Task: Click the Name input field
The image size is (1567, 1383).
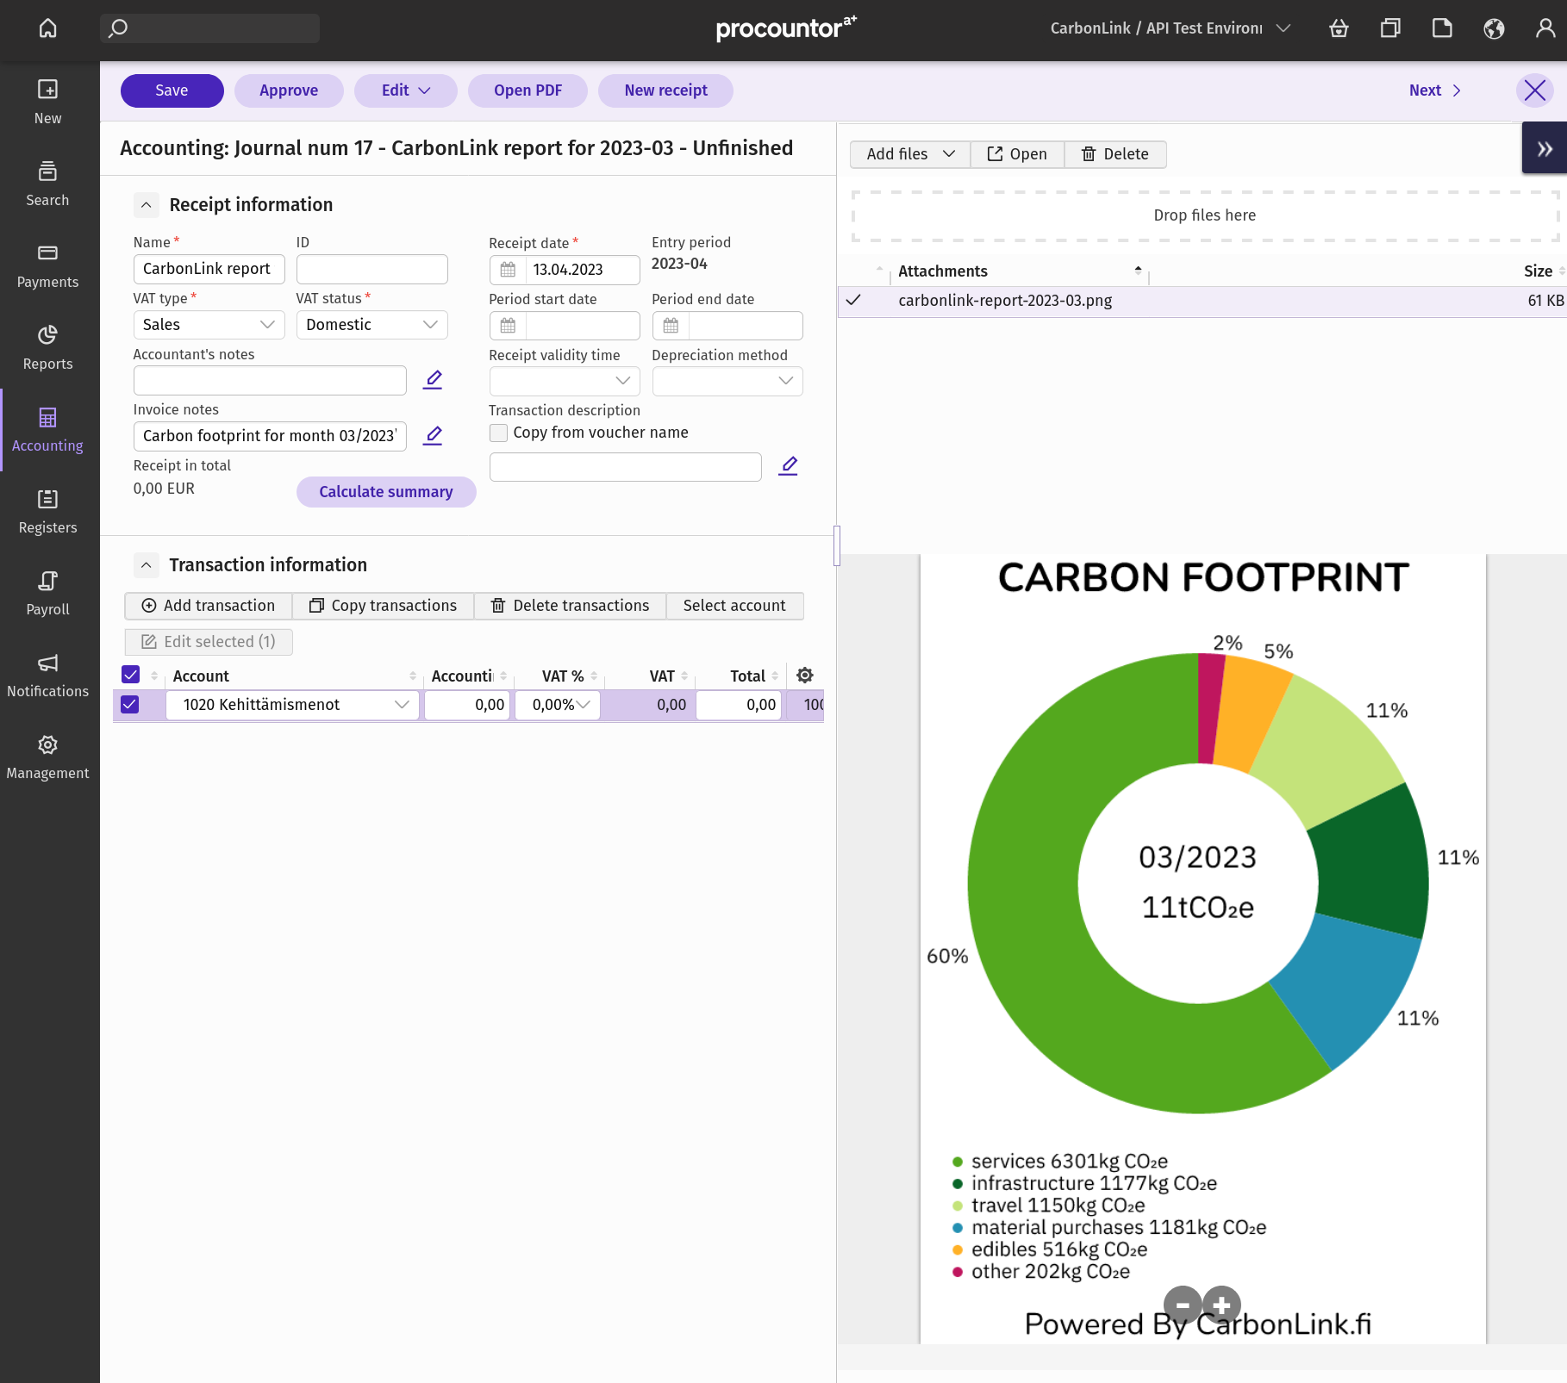Action: [209, 269]
